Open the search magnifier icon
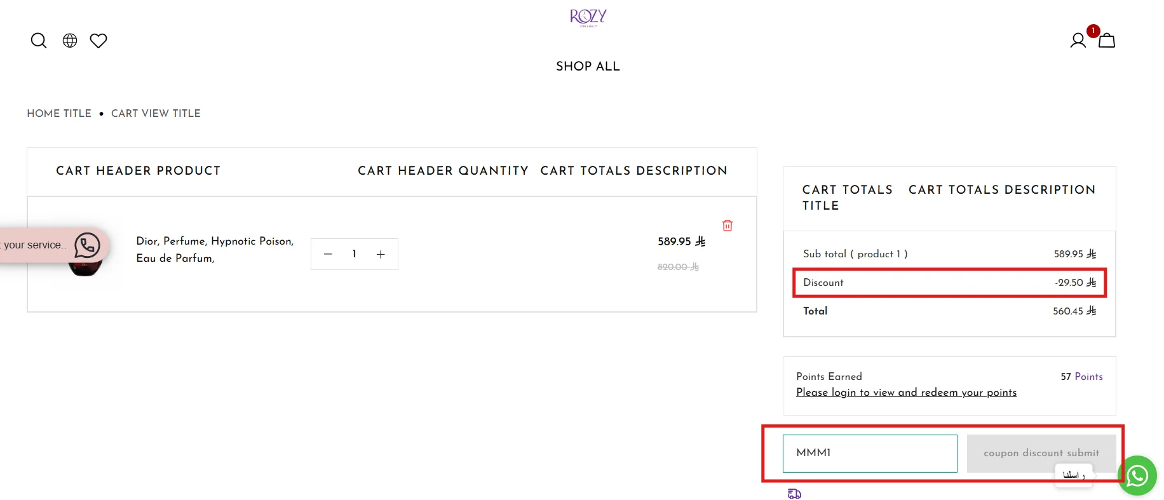The width and height of the screenshot is (1164, 500). click(39, 41)
